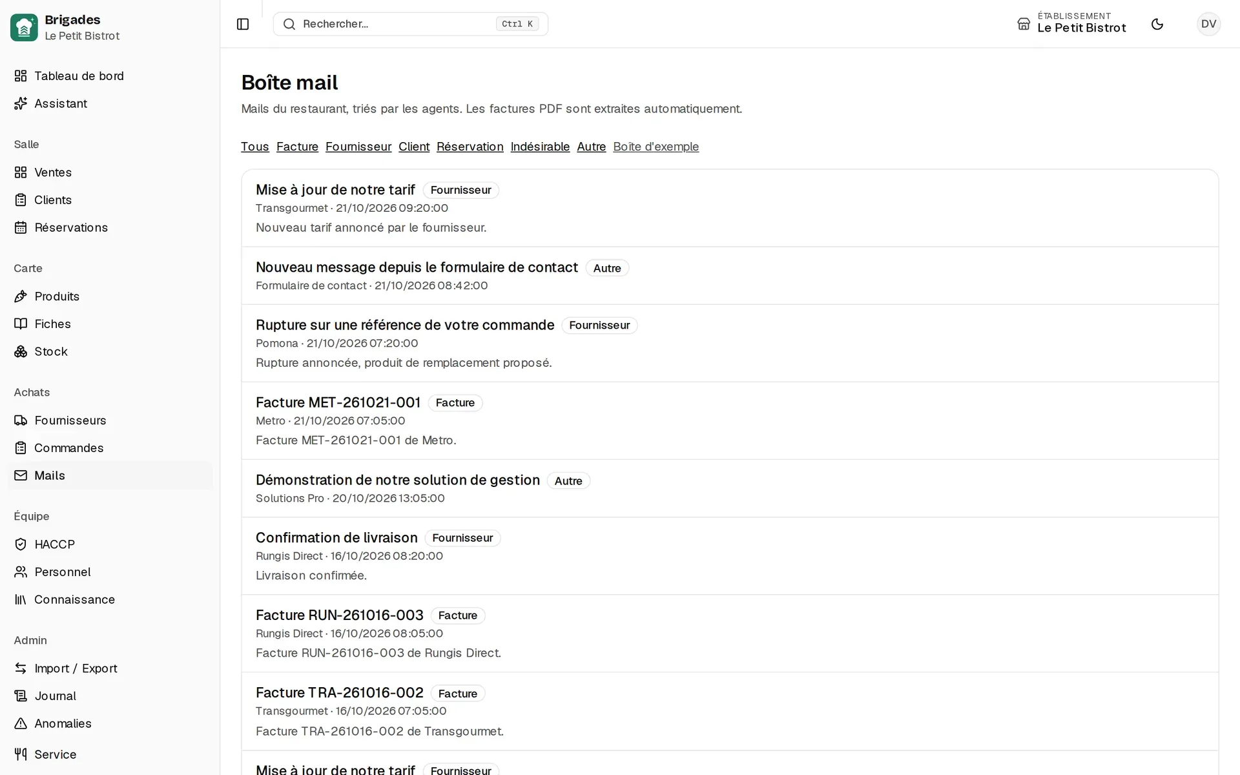This screenshot has width=1240, height=775.
Task: Switch to dark mode moon icon
Action: pyautogui.click(x=1157, y=24)
